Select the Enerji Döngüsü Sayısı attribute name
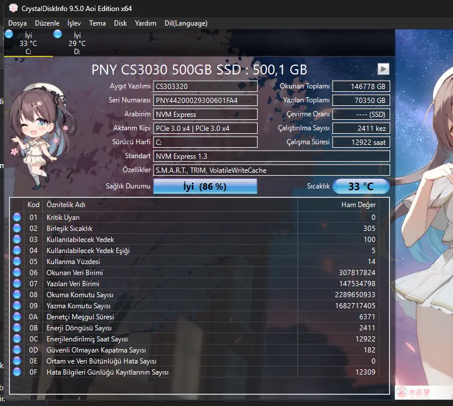Viewport: 453px width, 406px height. (79, 328)
